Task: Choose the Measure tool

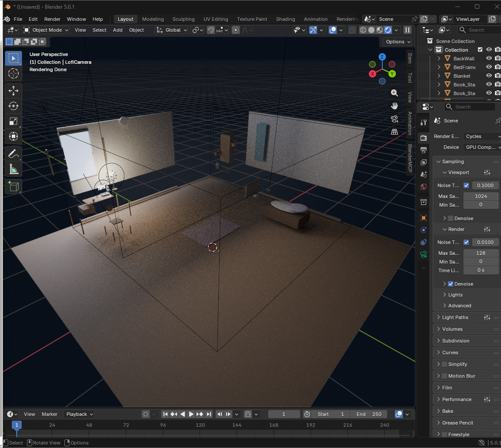Action: [x=13, y=169]
